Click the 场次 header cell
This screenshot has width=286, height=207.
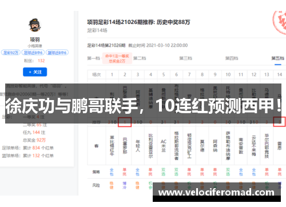coord(97,74)
